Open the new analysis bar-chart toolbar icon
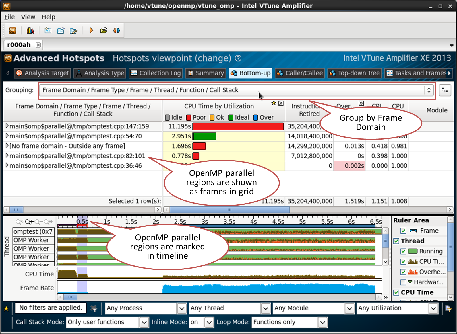 click(x=30, y=30)
